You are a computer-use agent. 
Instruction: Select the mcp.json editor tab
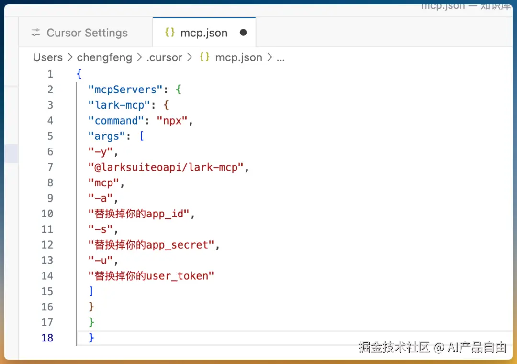point(204,33)
